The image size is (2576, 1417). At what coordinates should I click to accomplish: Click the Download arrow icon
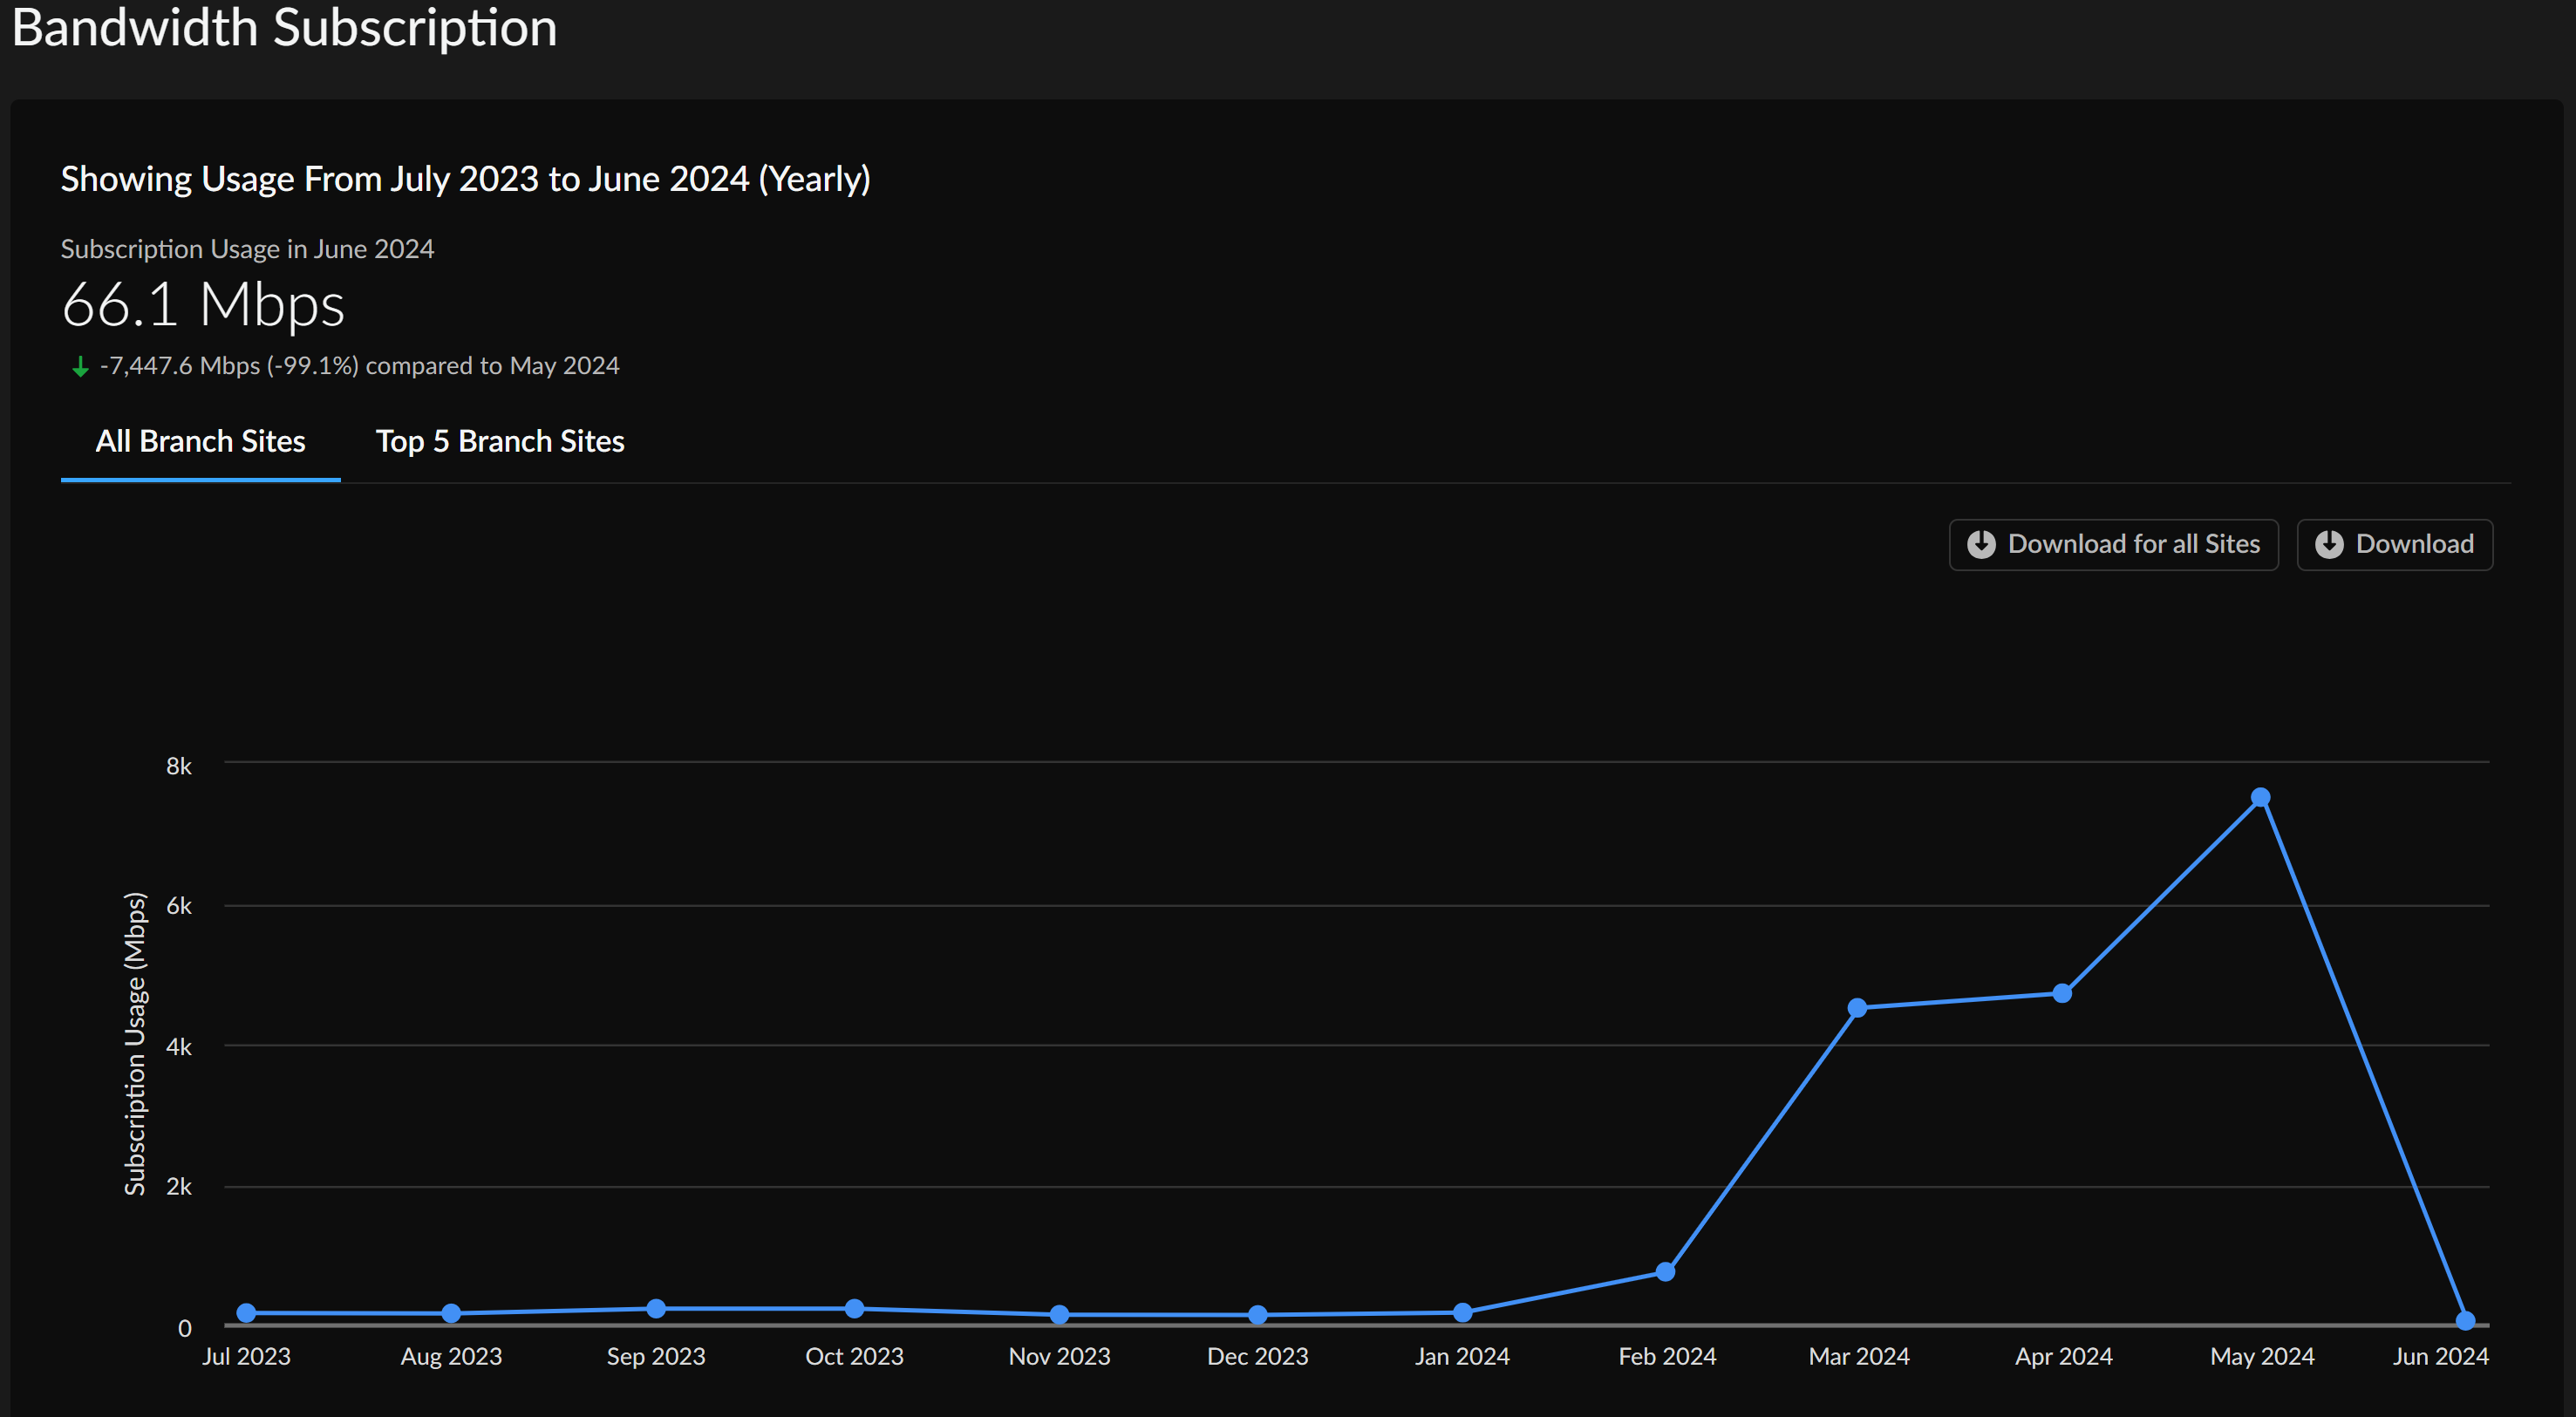pos(2329,544)
